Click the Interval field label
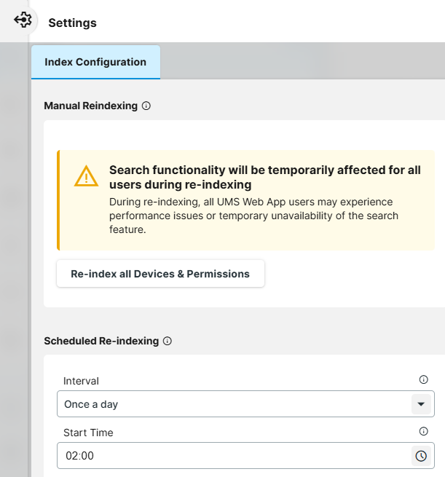The image size is (445, 477). tap(81, 381)
